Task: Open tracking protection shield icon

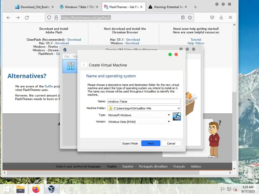Action: pyautogui.click(x=49, y=17)
